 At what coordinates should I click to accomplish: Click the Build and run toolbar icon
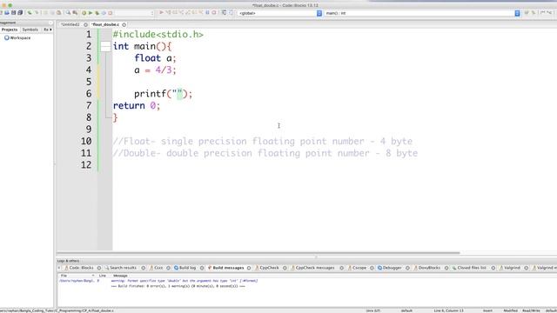pyautogui.click(x=97, y=13)
